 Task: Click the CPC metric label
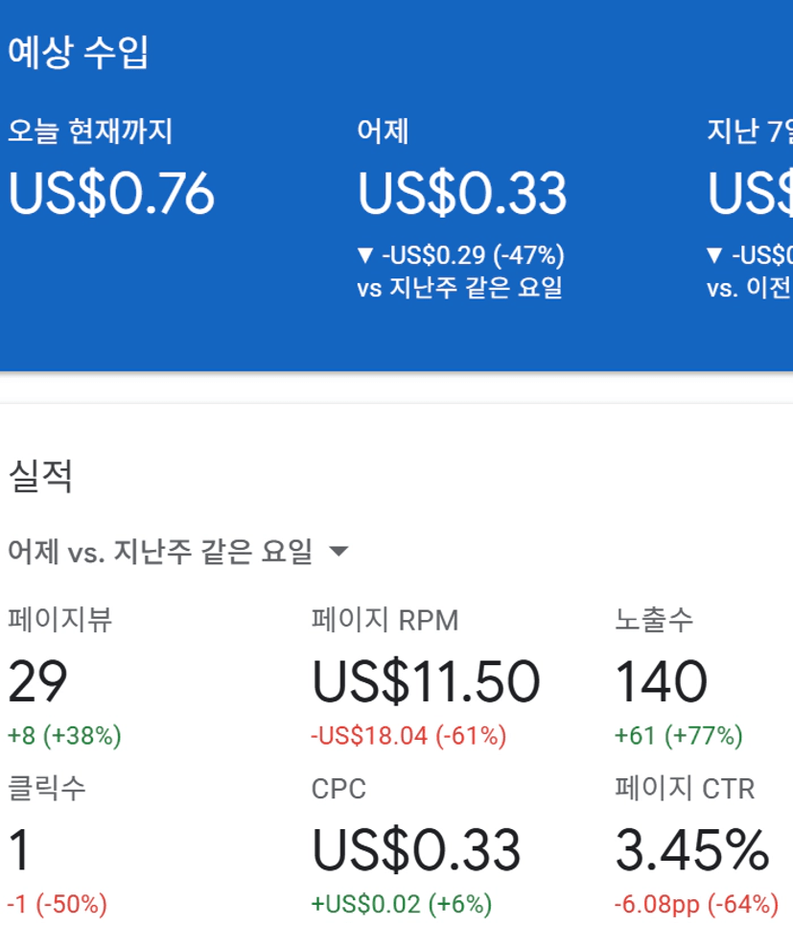pyautogui.click(x=338, y=789)
